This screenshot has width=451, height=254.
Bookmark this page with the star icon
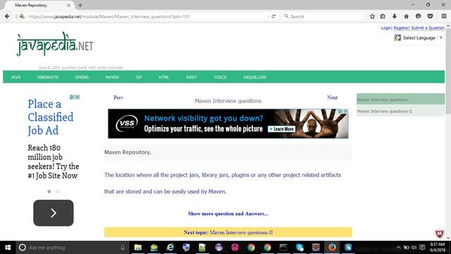click(372, 16)
